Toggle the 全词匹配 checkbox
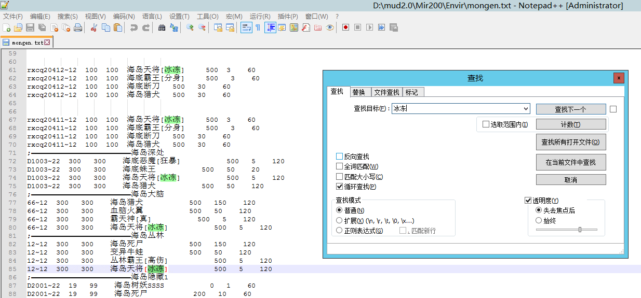 pyautogui.click(x=340, y=166)
